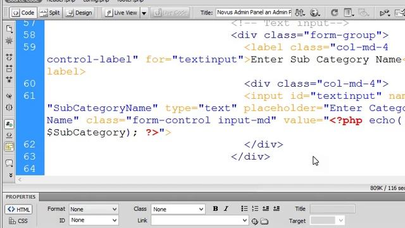Click the Unordered List icon
This screenshot has width=405, height=228.
pyautogui.click(x=244, y=208)
